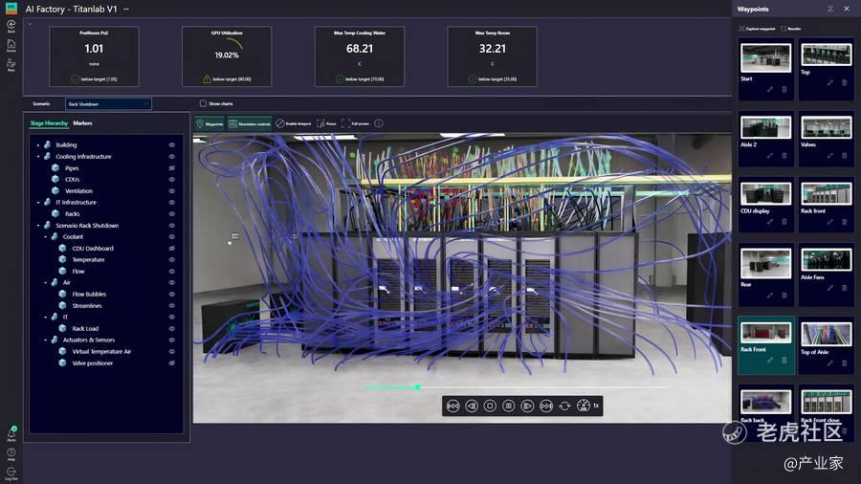Delete the Rear waypoint
861x484 pixels.
(x=784, y=296)
